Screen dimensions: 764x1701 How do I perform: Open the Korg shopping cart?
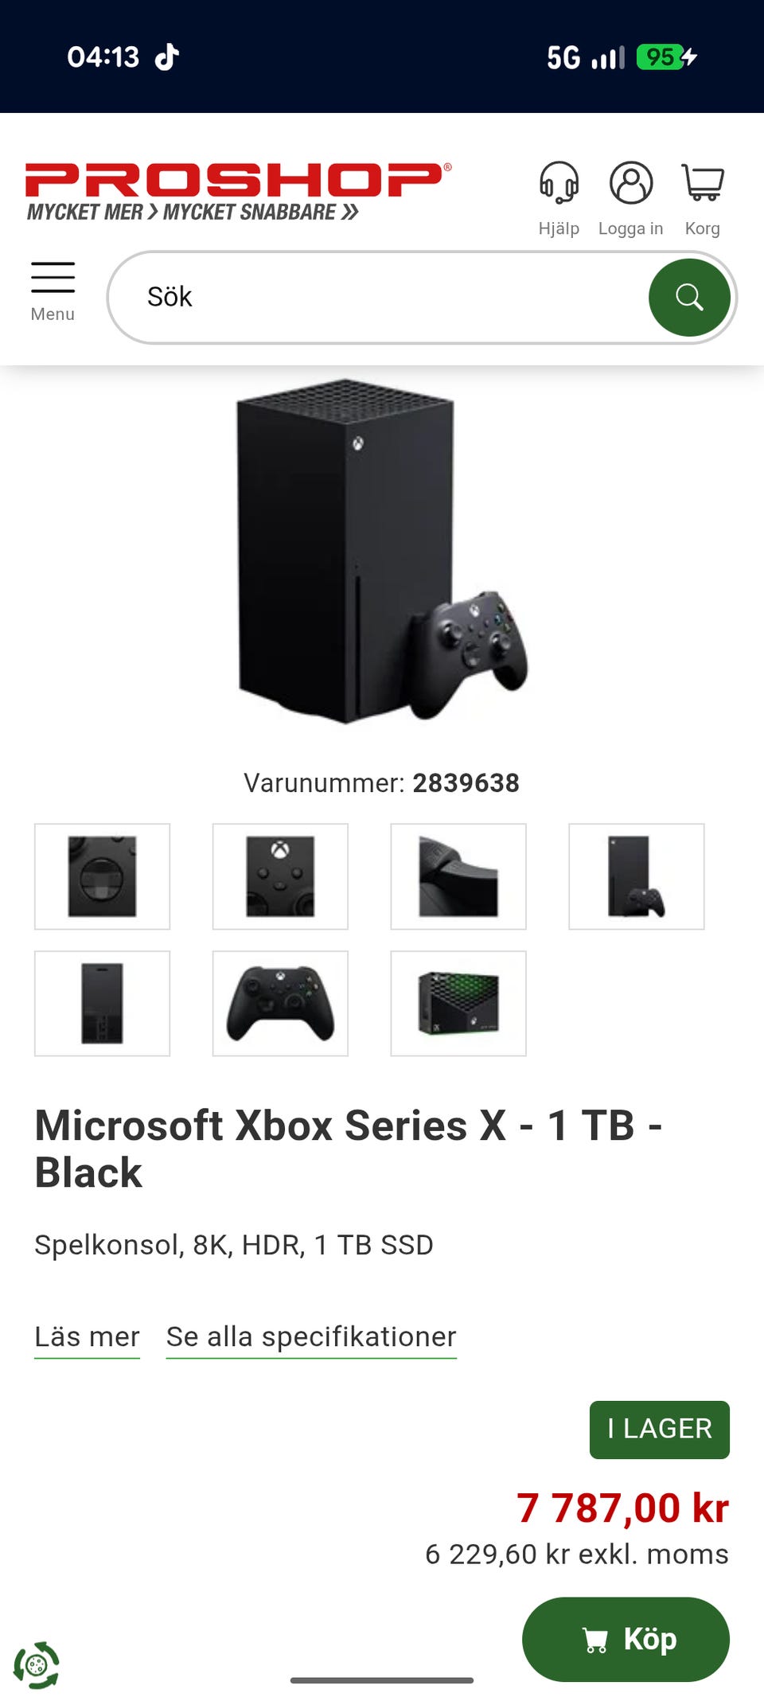703,183
